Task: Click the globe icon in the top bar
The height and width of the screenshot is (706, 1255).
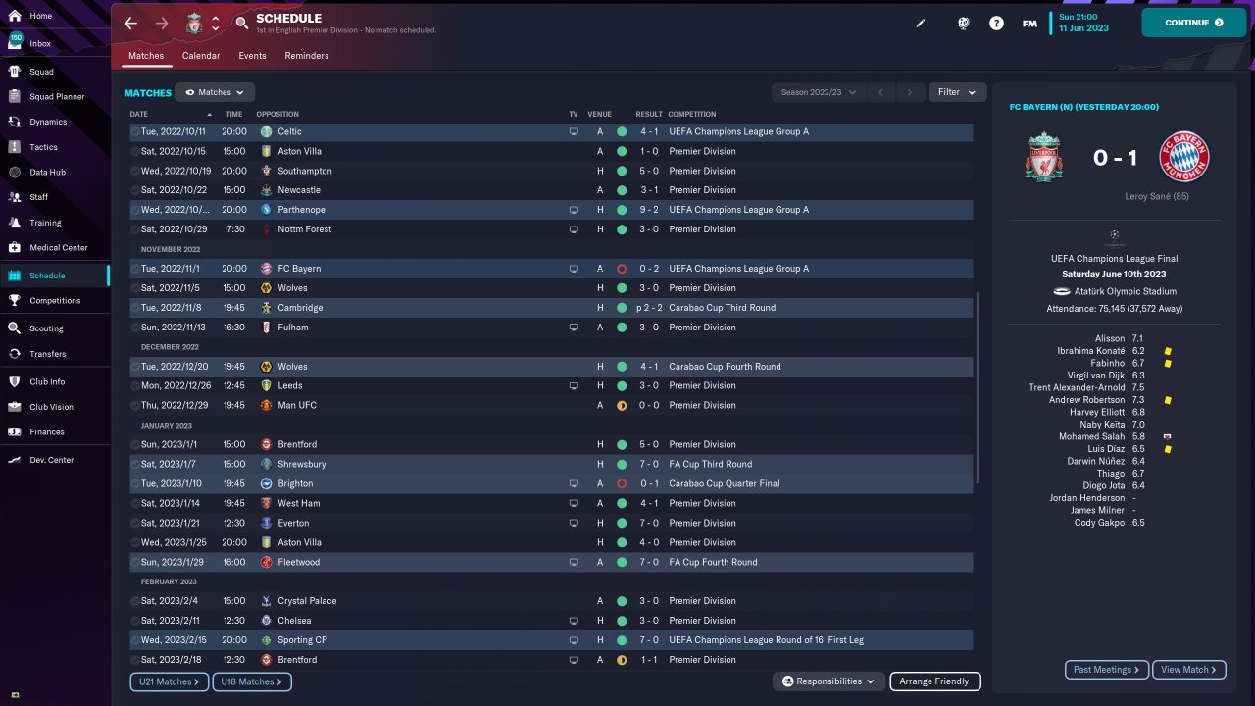Action: [964, 23]
